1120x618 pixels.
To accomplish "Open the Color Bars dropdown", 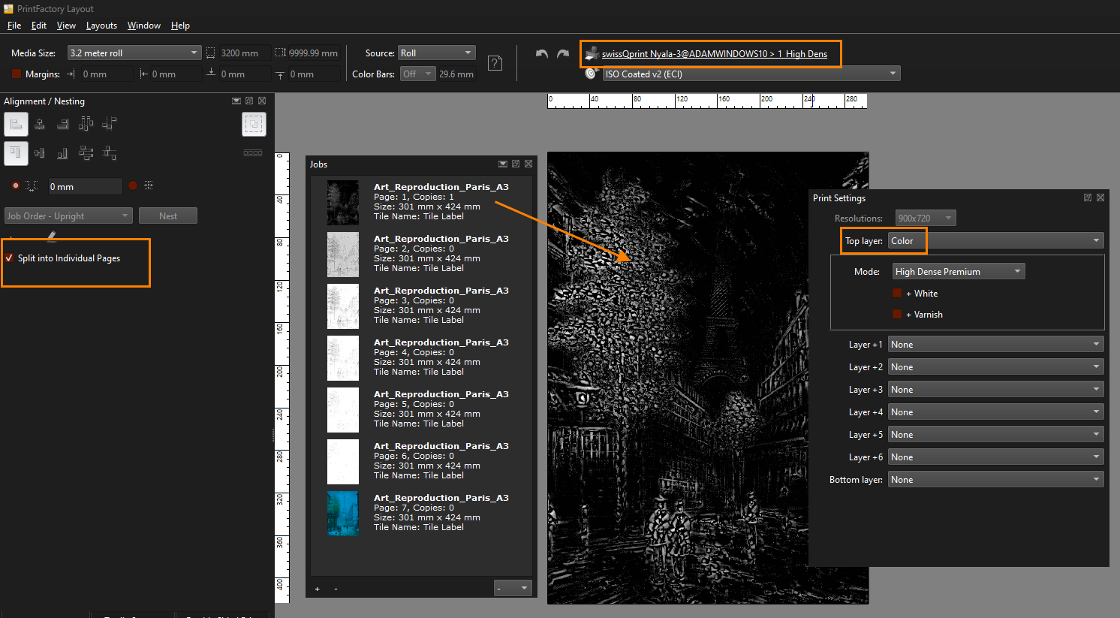I will 417,74.
